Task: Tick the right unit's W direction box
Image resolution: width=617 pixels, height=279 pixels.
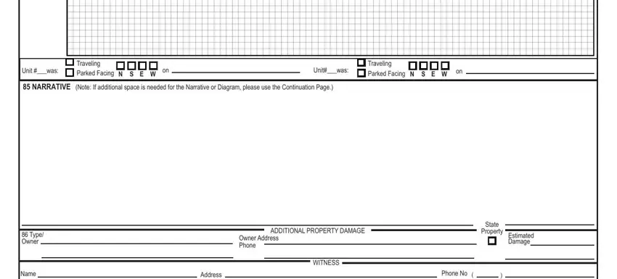Action: coord(445,66)
